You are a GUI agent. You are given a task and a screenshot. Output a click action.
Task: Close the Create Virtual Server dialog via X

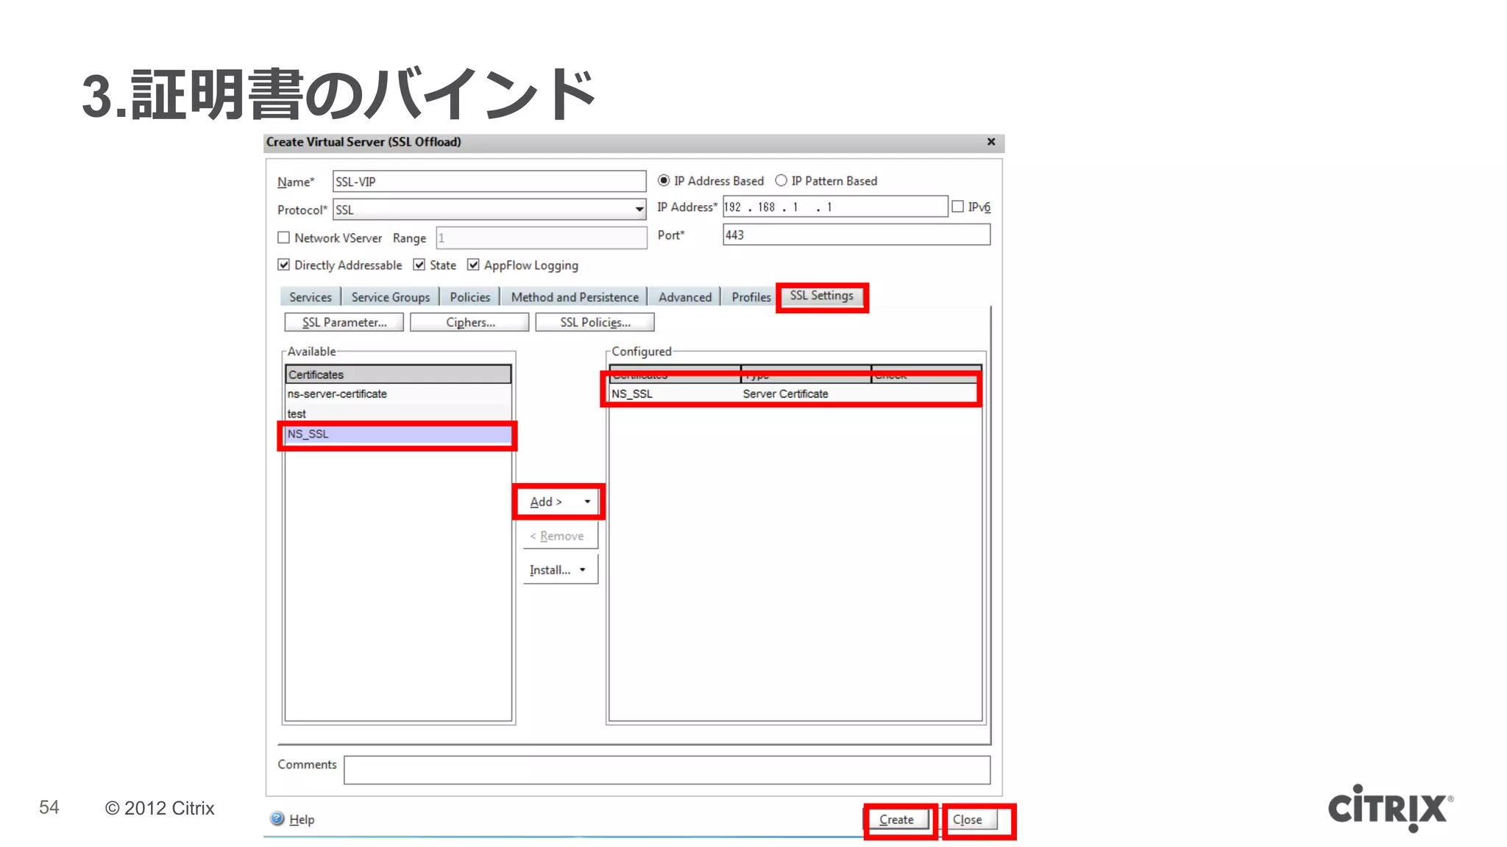(x=991, y=142)
